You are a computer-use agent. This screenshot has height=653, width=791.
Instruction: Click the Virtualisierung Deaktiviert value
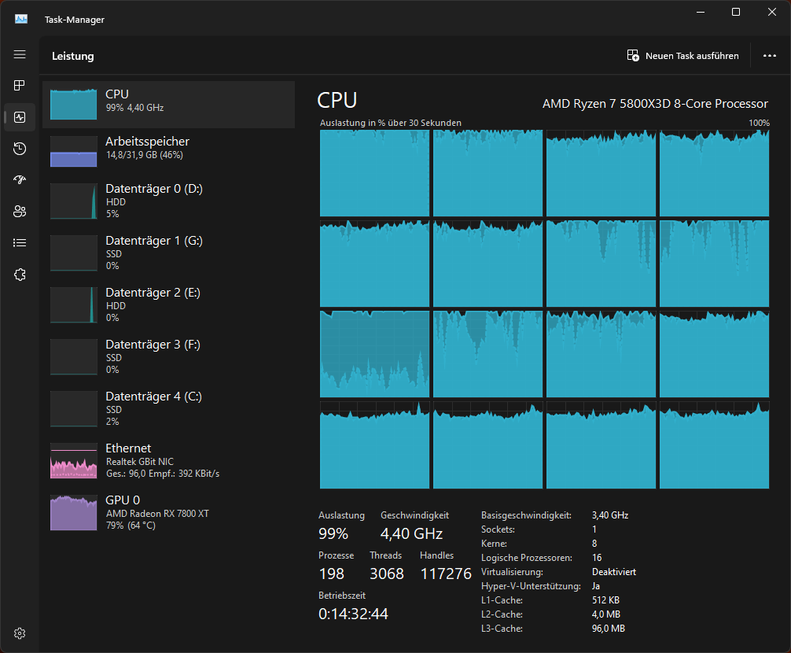click(614, 572)
